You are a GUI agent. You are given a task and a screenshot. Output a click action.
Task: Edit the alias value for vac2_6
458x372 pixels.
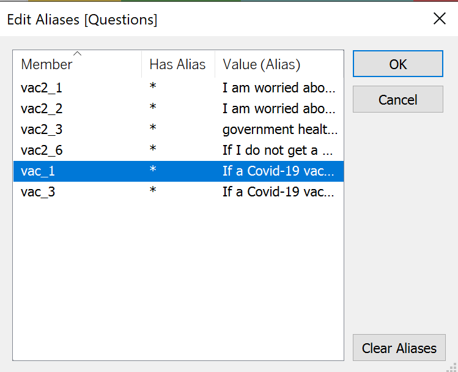(x=279, y=151)
